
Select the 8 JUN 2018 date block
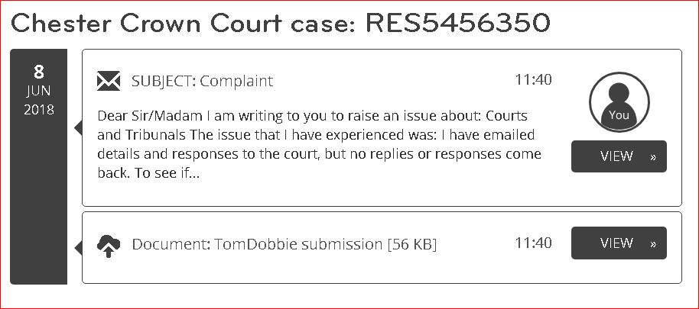click(x=39, y=167)
